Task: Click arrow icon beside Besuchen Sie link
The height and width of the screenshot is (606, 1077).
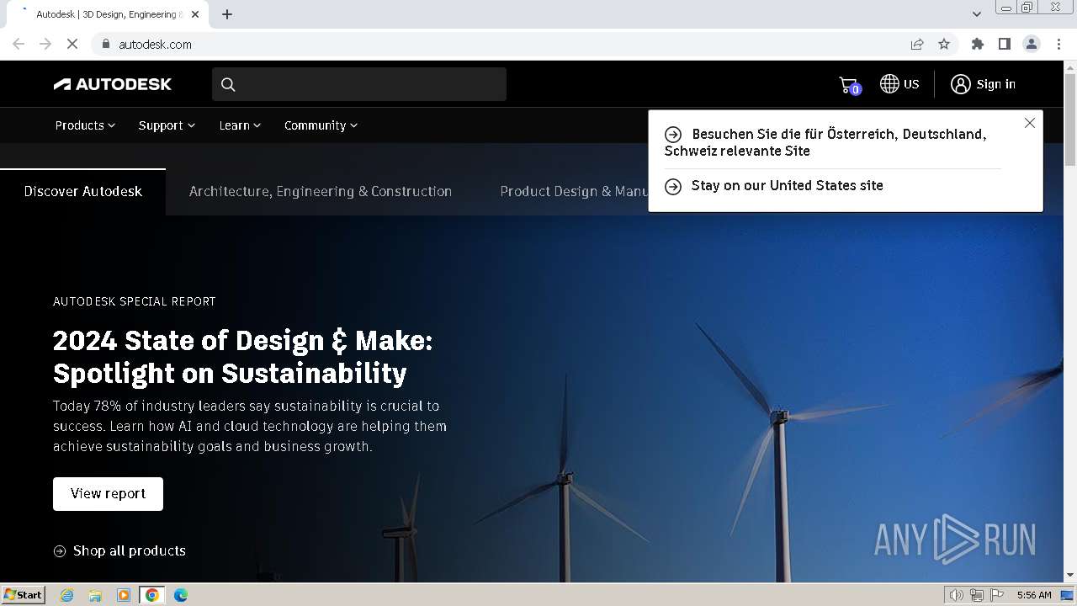Action: [673, 135]
